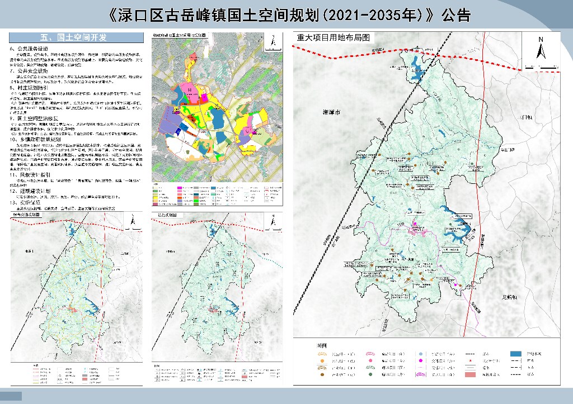The image size is (573, 404).
Task: Click the 重大项目用地布局图 map title
Action: [334, 38]
